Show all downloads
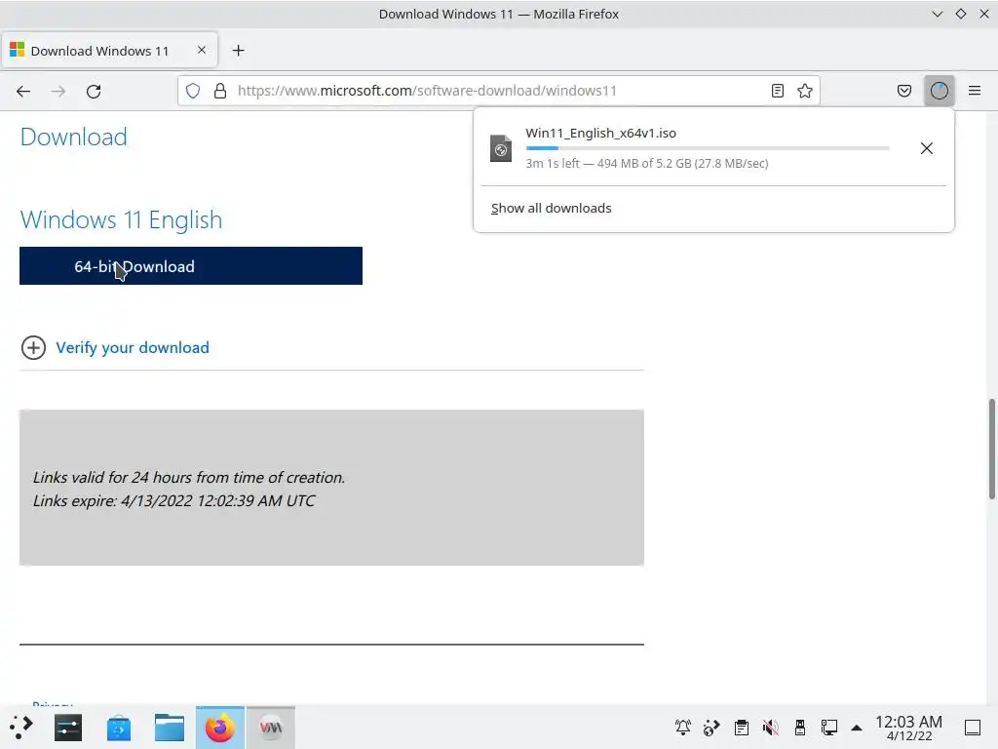Screen dimensions: 998x749 pos(552,209)
